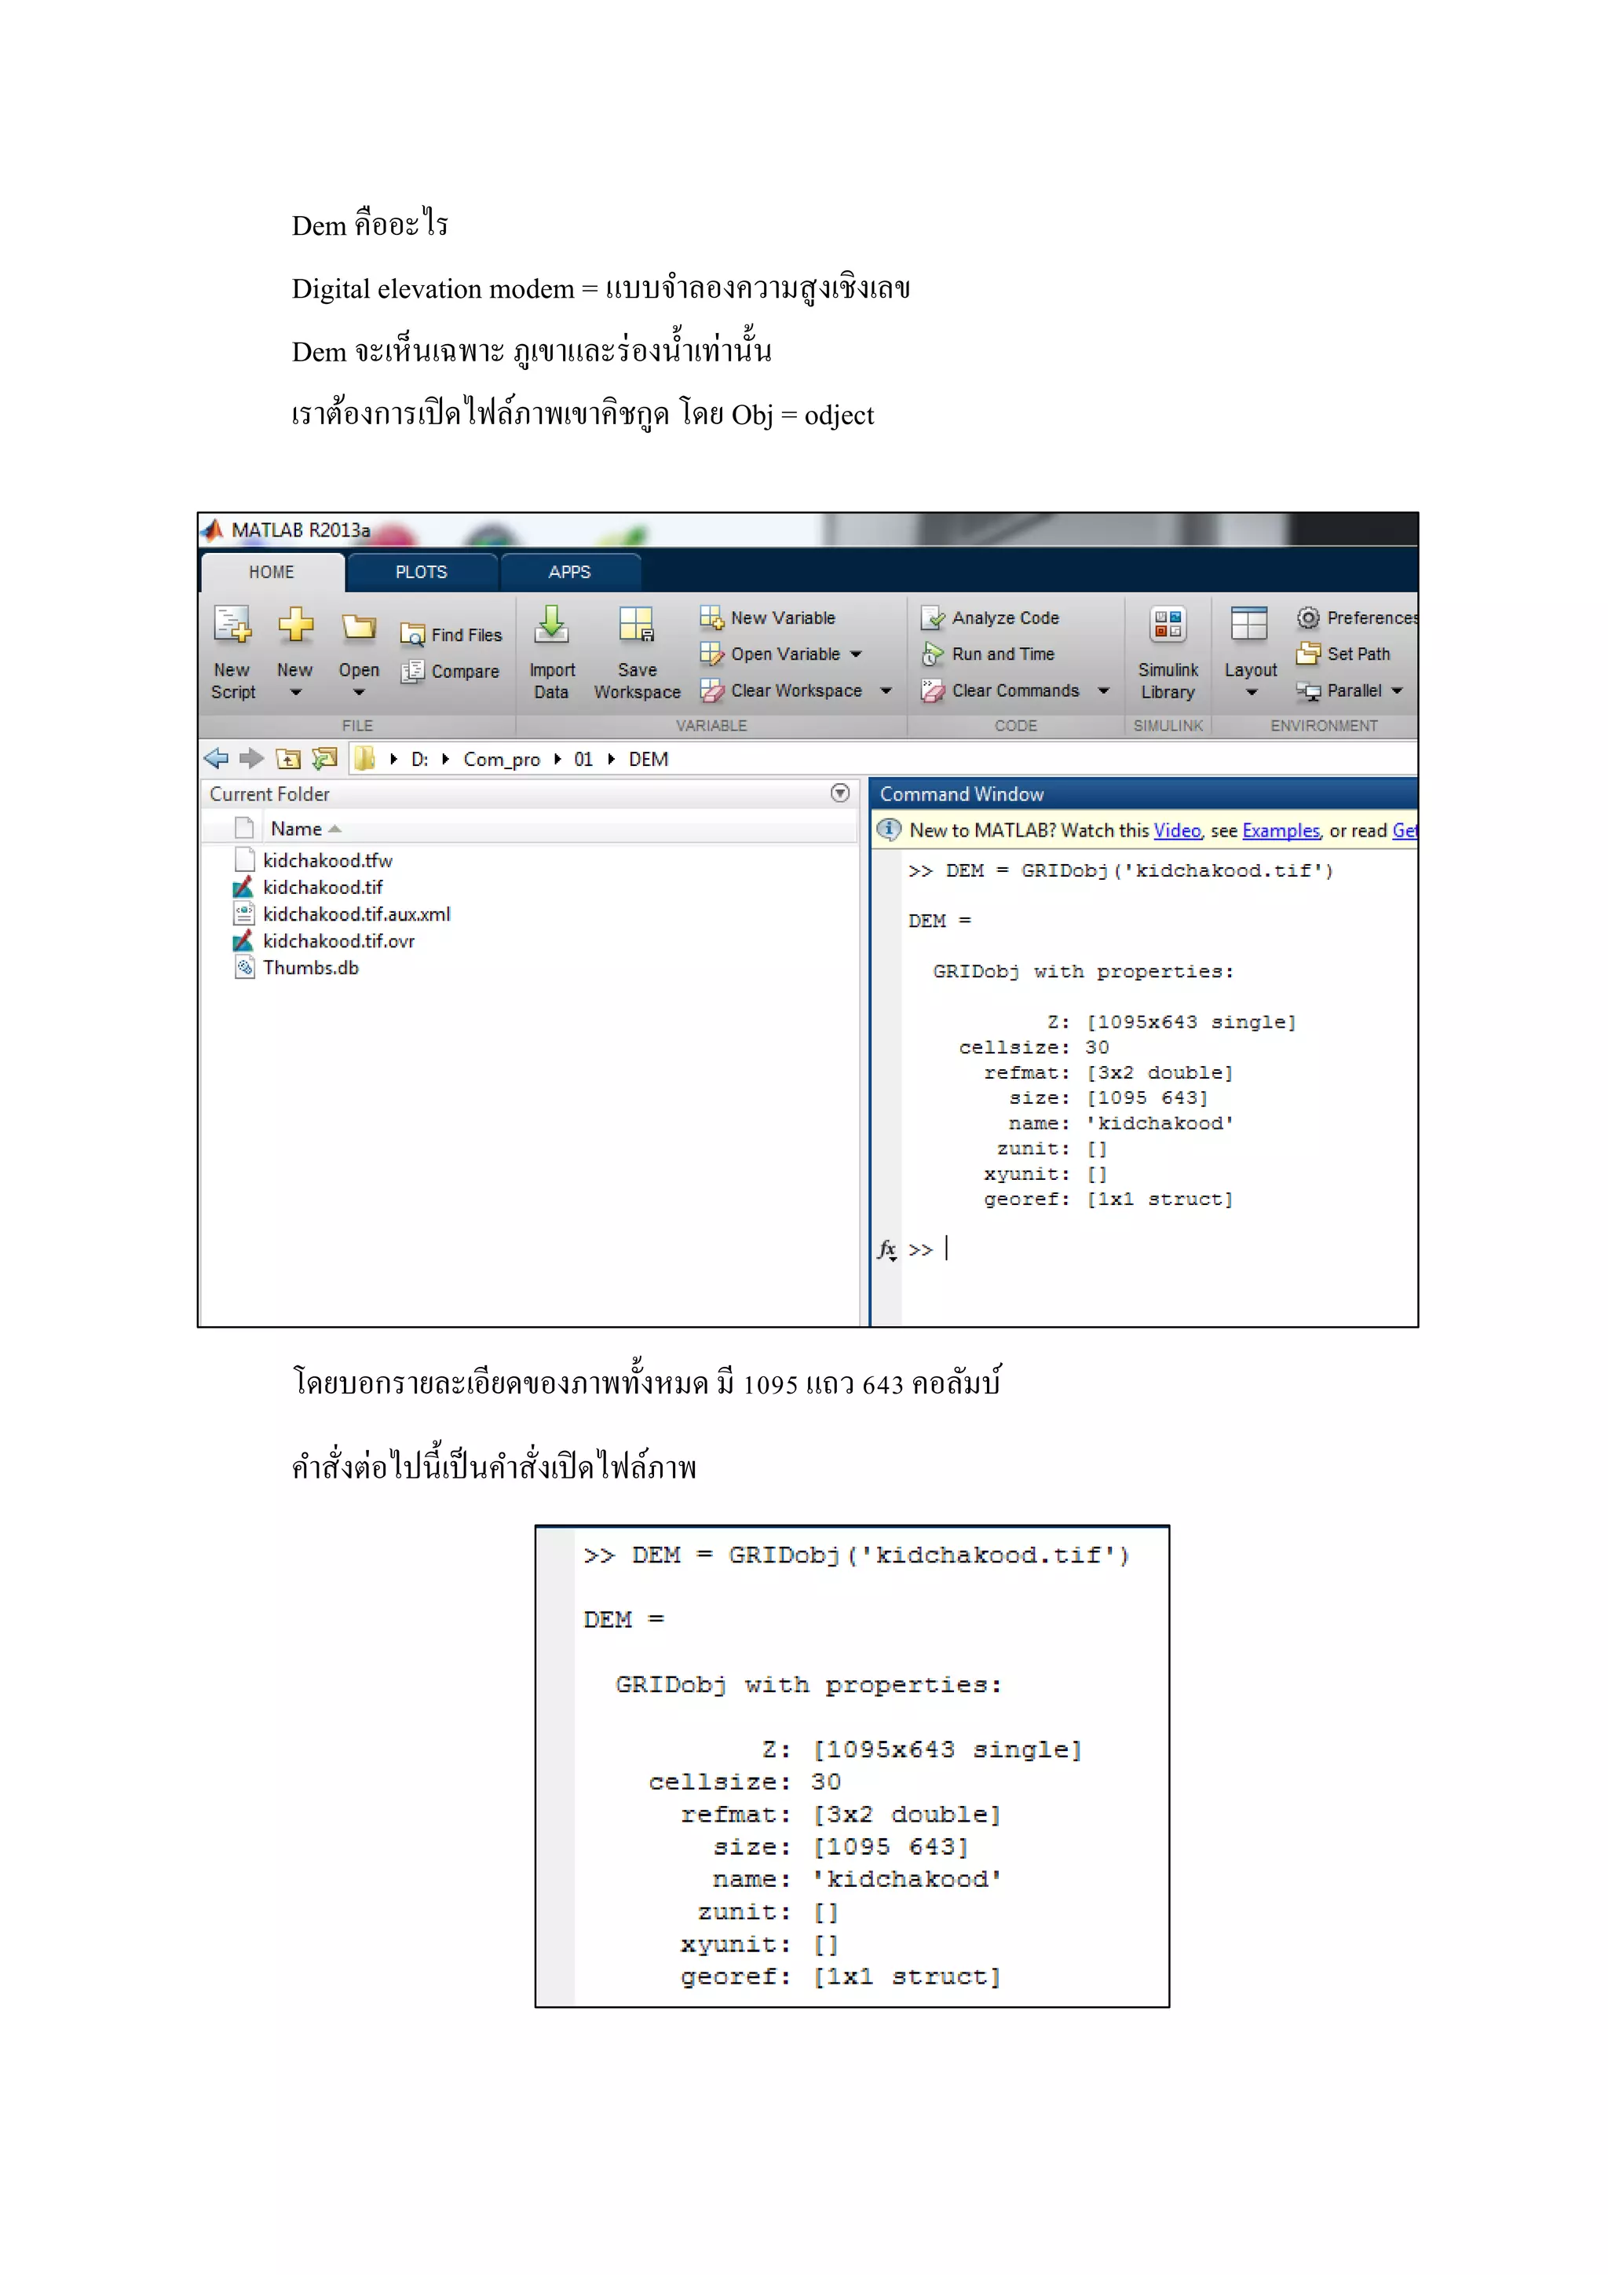
Task: Open Current Folder panel actions menu
Action: (839, 793)
